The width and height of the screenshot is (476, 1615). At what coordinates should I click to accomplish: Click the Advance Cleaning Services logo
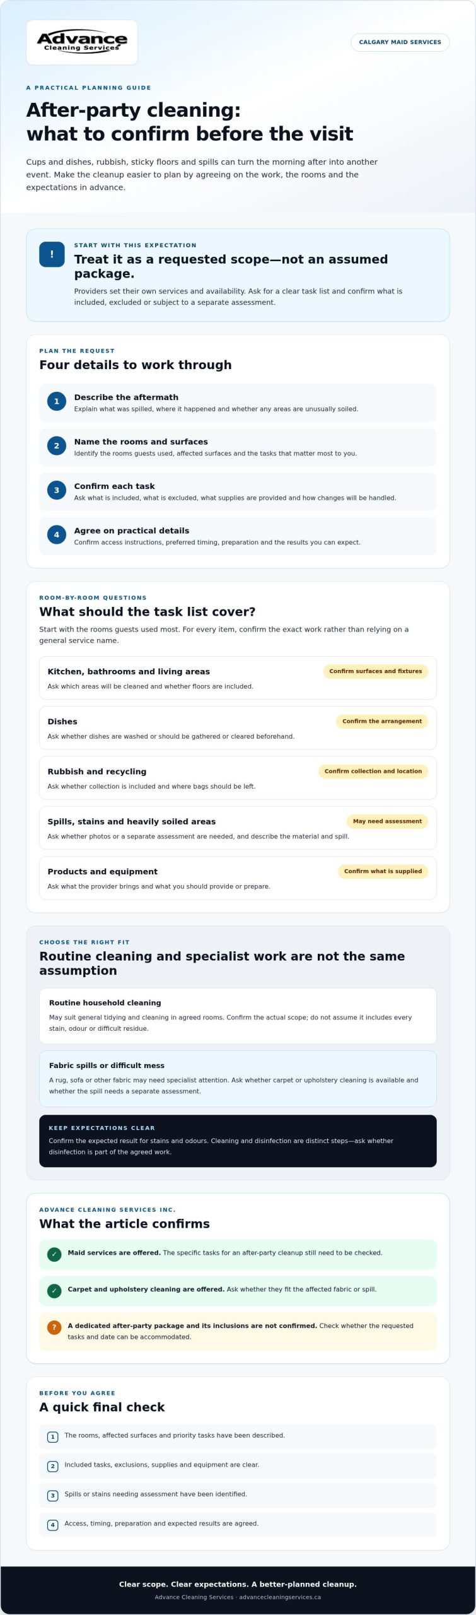click(x=82, y=42)
